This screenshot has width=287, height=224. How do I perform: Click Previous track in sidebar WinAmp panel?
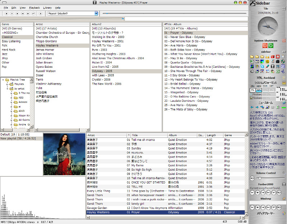tap(263, 207)
